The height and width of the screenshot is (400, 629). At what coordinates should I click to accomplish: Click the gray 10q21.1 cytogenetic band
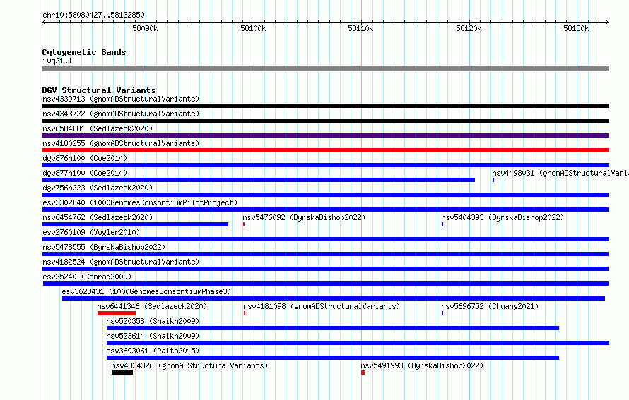tap(325, 68)
